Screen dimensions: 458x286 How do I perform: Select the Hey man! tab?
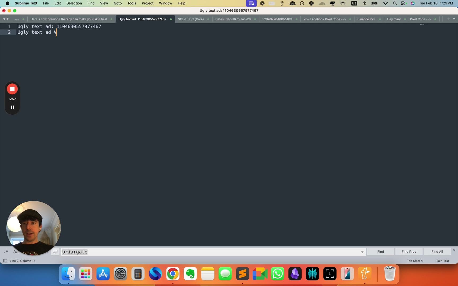tap(394, 19)
